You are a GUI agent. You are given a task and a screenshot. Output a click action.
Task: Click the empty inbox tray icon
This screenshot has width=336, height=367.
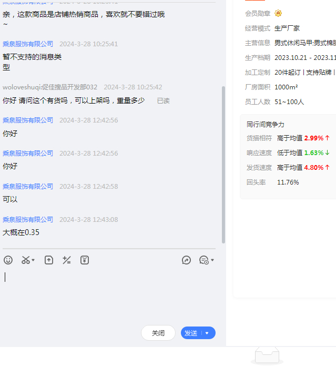coord(267,356)
